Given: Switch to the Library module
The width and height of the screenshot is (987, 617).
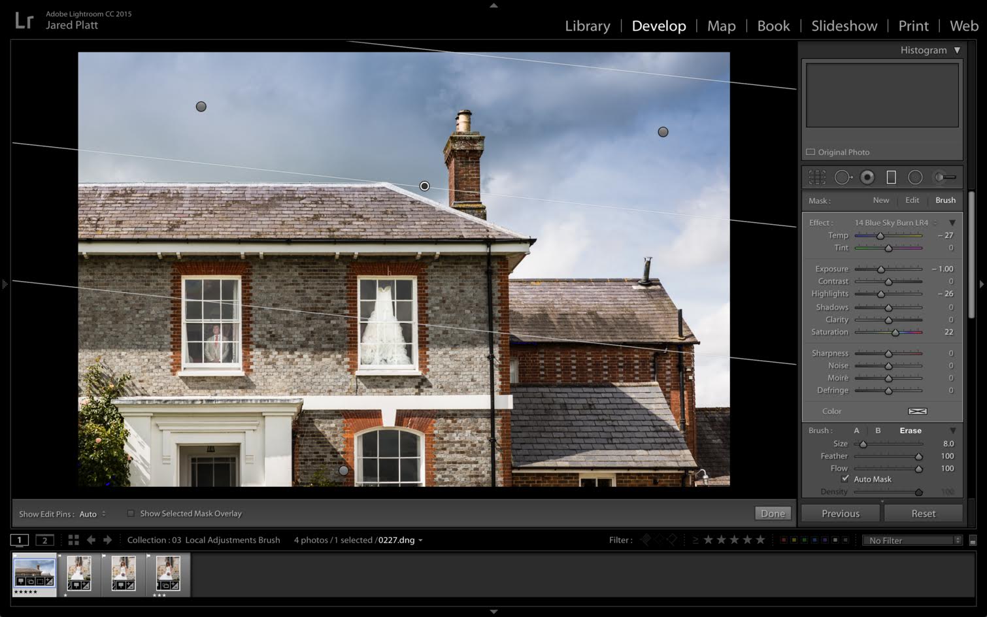Looking at the screenshot, I should point(587,26).
